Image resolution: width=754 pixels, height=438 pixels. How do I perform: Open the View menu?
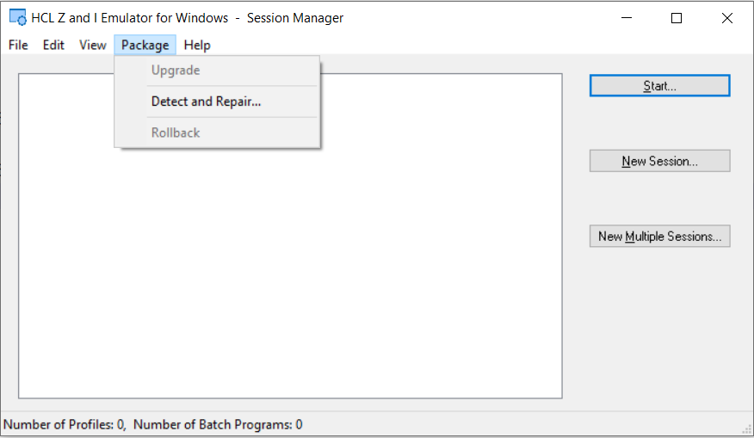92,45
